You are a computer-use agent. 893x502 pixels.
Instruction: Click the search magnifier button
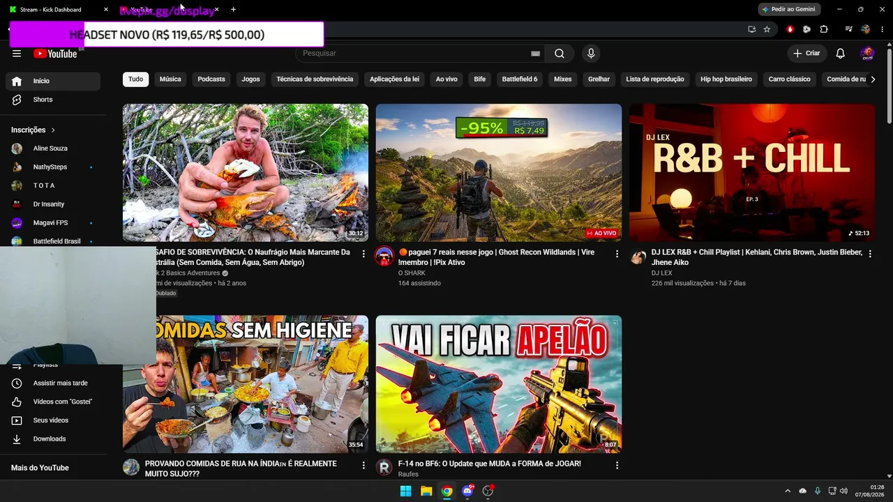click(560, 54)
